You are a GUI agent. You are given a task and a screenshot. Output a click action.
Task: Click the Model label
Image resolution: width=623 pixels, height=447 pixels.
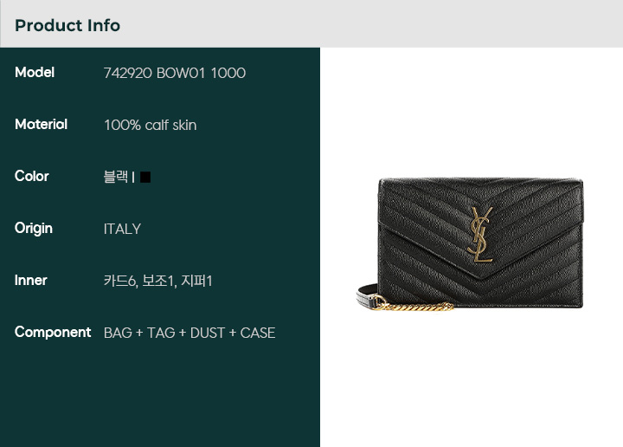click(35, 72)
